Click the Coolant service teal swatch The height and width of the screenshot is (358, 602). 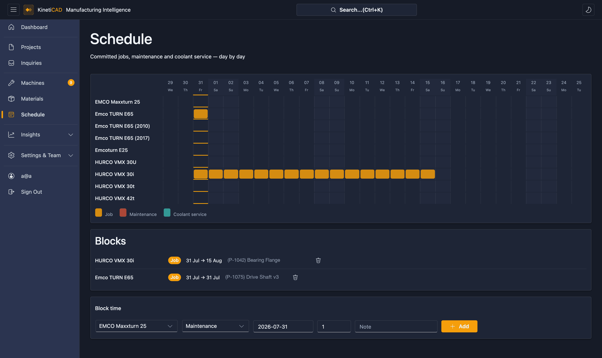point(167,213)
